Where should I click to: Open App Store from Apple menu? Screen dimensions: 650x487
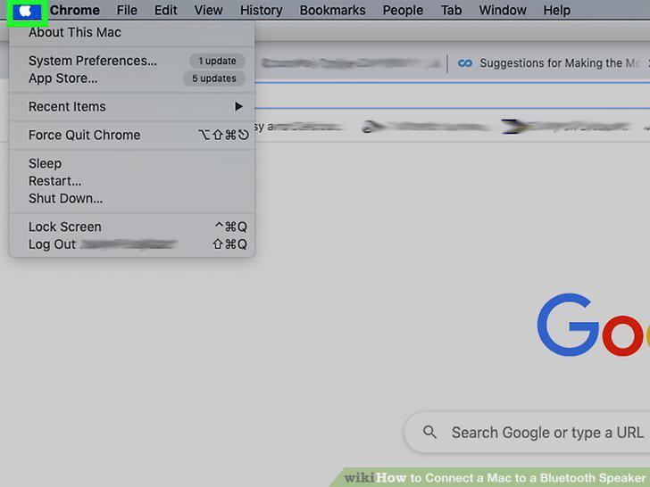click(x=132, y=78)
